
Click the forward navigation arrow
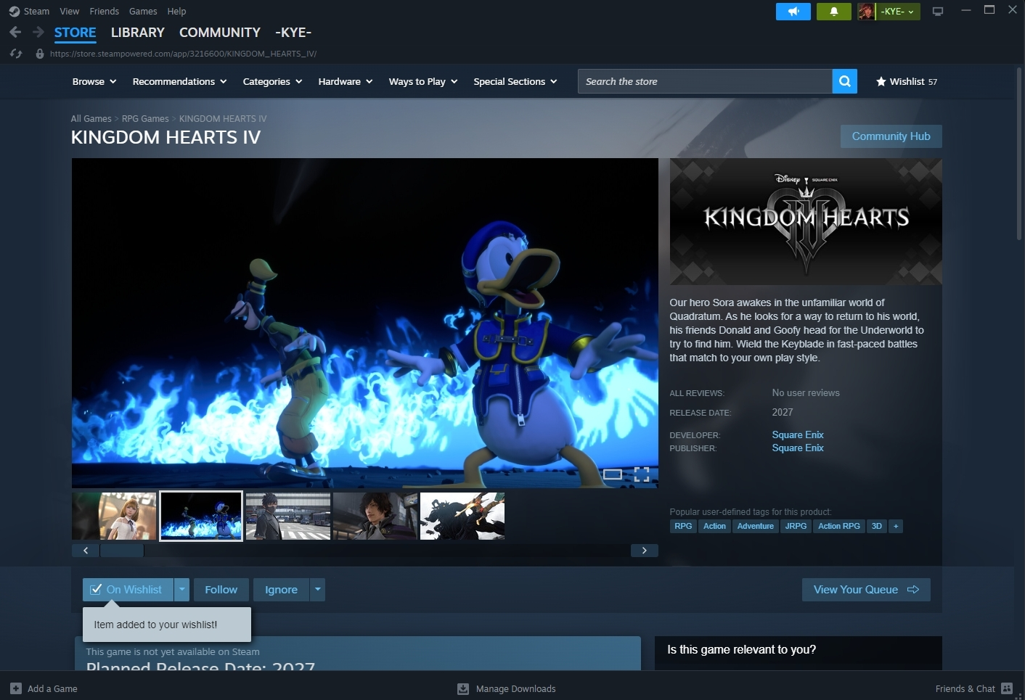(38, 32)
